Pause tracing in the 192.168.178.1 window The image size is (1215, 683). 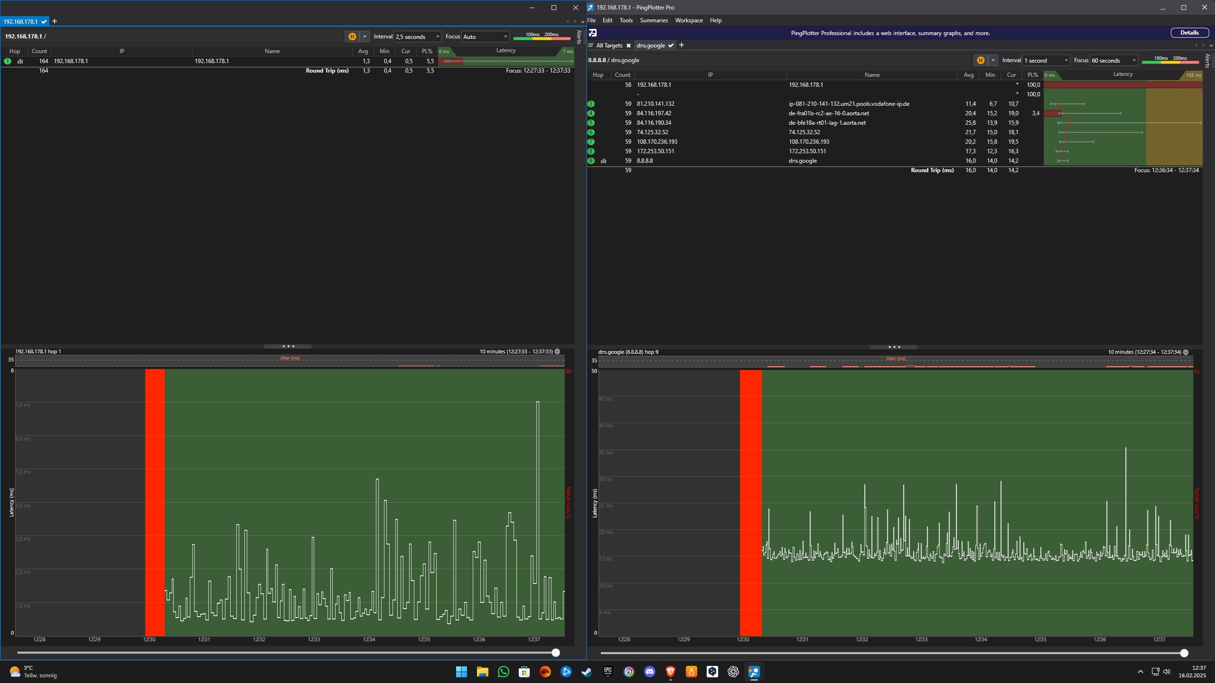tap(352, 37)
